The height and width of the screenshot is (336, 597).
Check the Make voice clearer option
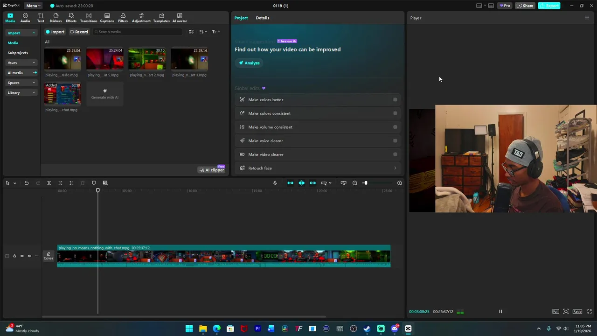pyautogui.click(x=395, y=140)
